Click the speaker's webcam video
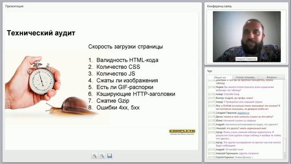Viewport: 291px width, 164px height. pyautogui.click(x=246, y=36)
